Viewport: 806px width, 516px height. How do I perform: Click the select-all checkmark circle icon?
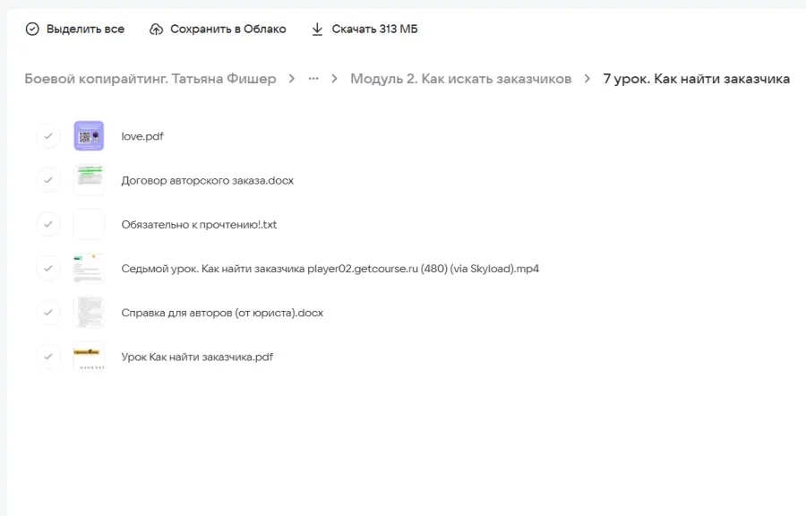tap(32, 30)
